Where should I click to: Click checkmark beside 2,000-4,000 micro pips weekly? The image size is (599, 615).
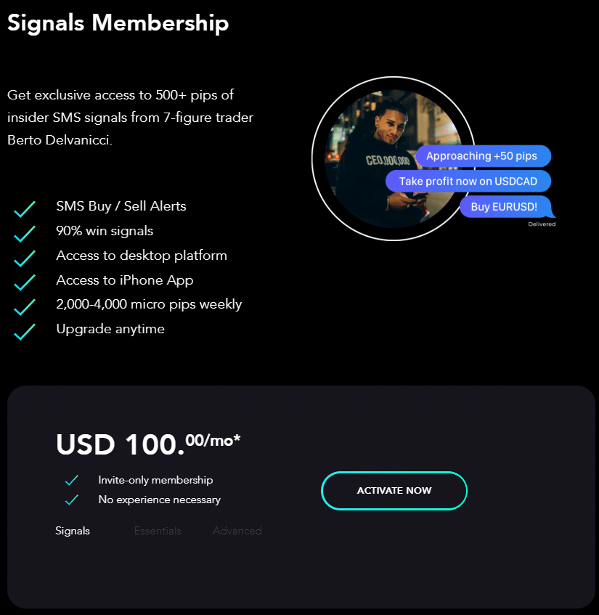(25, 306)
